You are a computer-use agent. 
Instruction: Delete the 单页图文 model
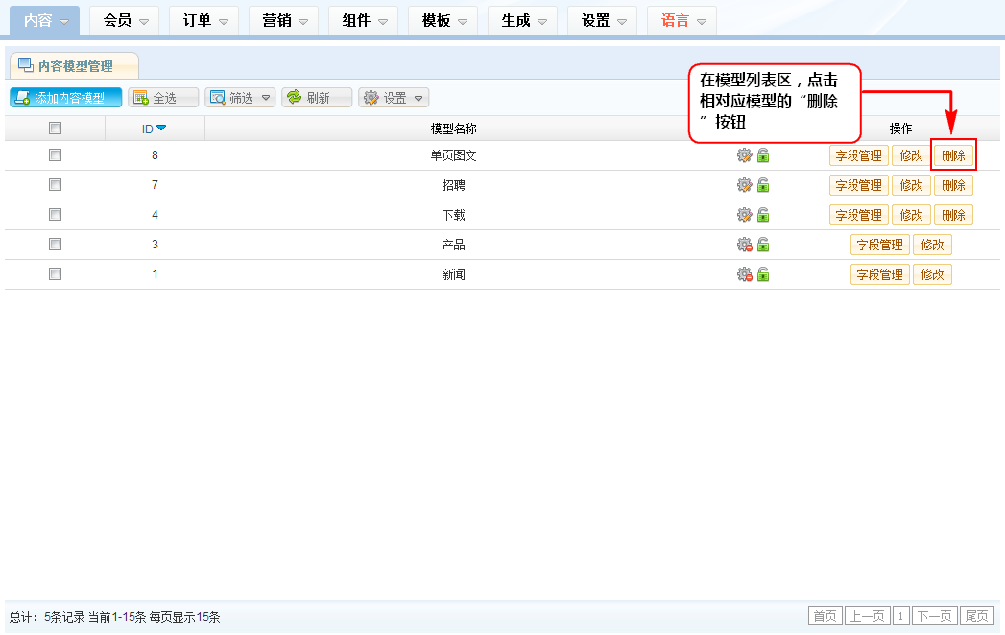953,156
